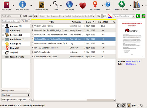Click the green arrow copy search icon
Viewport: 147px width, 108px height.
pos(138,16)
